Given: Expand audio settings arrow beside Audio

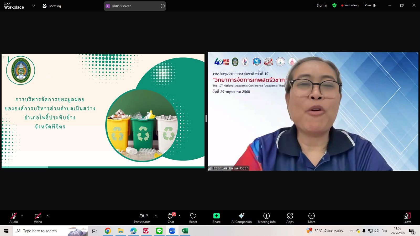Looking at the screenshot, I should click(x=22, y=216).
